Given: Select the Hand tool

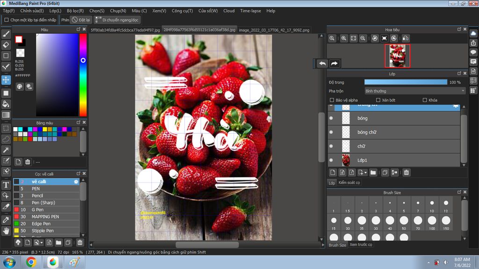Looking at the screenshot, I should coord(6,231).
